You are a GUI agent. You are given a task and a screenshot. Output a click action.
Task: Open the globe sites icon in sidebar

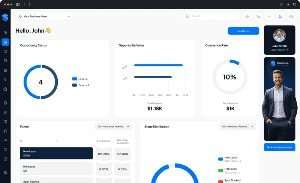coord(5,103)
